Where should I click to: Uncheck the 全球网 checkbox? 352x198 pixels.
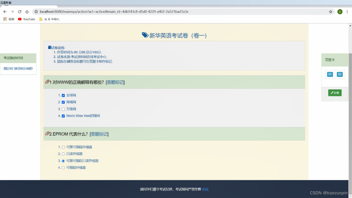pyautogui.click(x=63, y=95)
